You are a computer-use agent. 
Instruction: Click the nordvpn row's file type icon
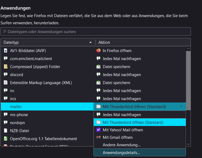click(x=6, y=123)
